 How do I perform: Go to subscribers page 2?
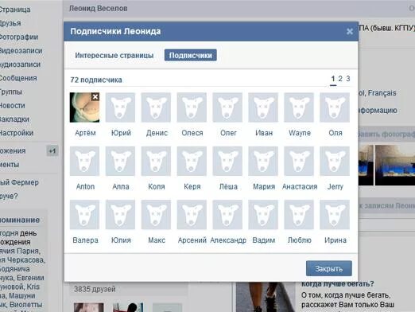(x=340, y=79)
